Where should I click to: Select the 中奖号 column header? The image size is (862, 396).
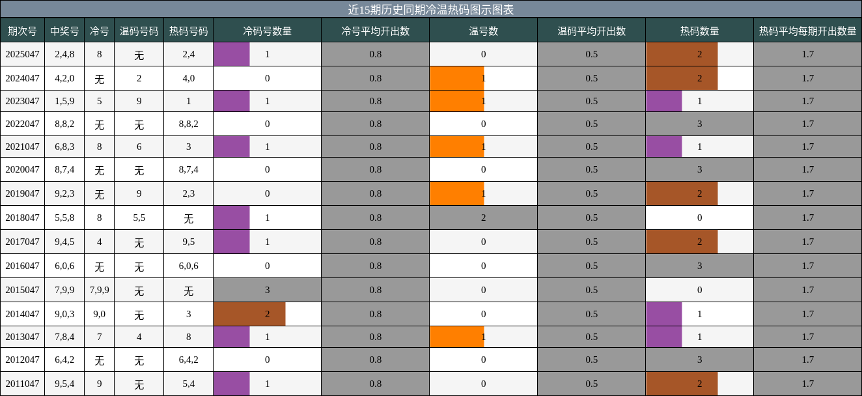click(x=65, y=30)
